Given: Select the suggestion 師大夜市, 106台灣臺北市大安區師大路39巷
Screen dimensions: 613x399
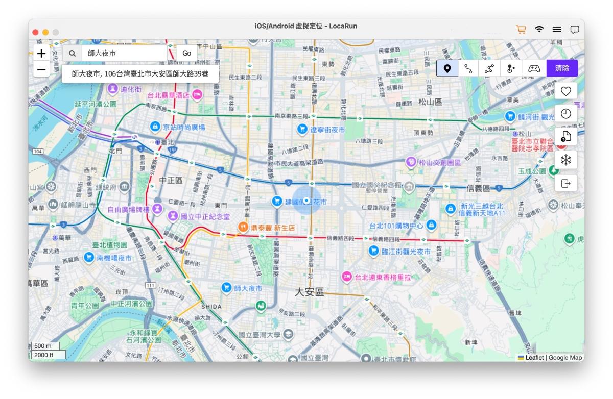Looking at the screenshot, I should point(140,73).
